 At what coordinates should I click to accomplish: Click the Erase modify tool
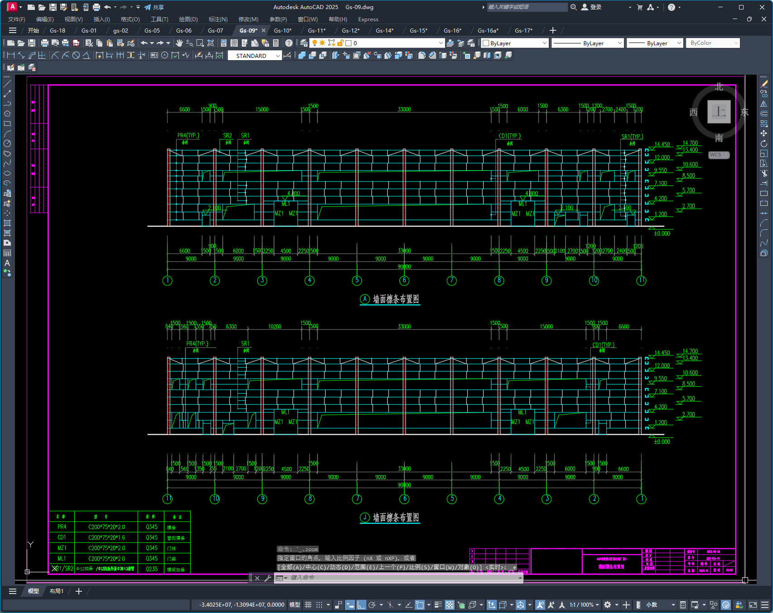[x=764, y=84]
